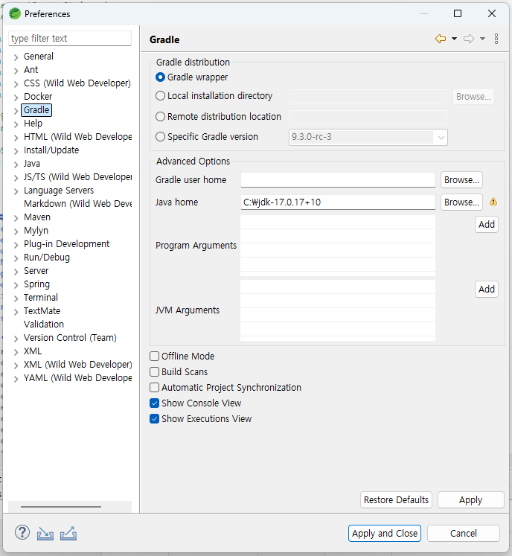Expand the Ant tree node
The width and height of the screenshot is (512, 556).
tap(16, 71)
